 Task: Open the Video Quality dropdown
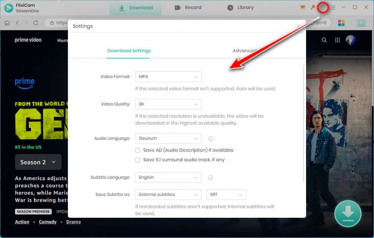[x=168, y=104]
